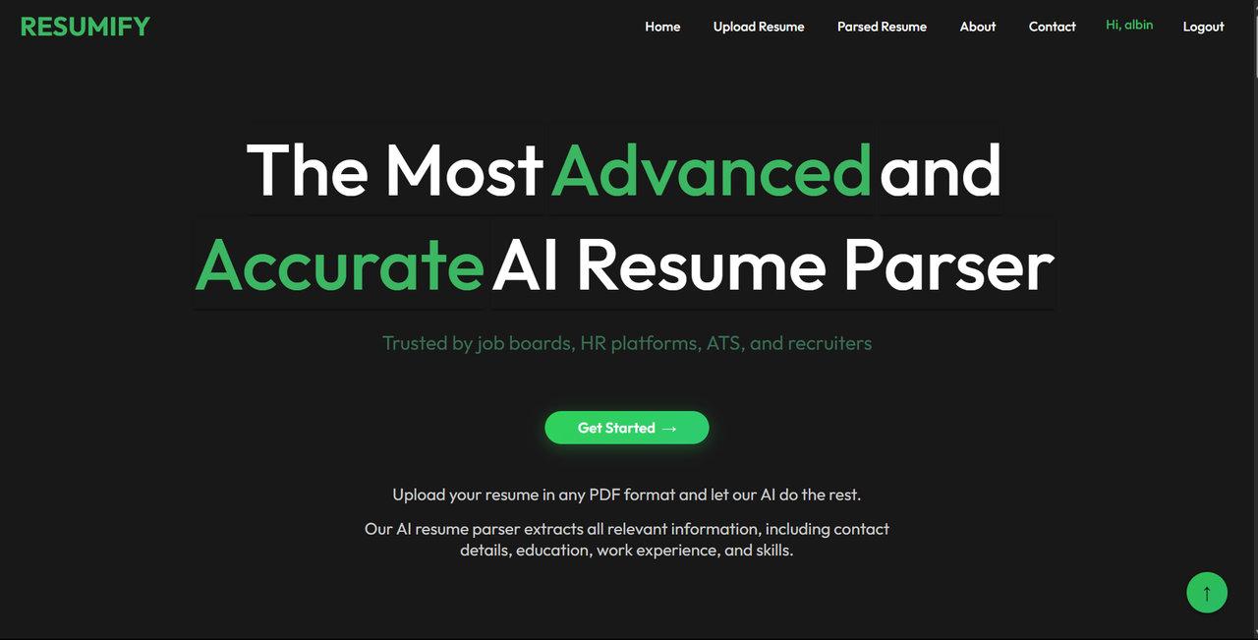Click the PDF upload instruction text

click(626, 495)
